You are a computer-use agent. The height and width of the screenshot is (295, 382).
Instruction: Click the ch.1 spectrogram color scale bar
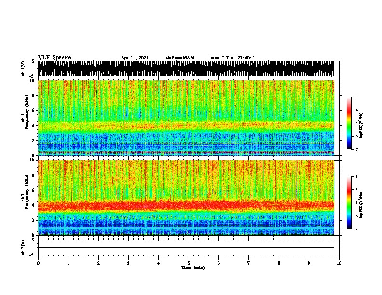tap(349, 123)
